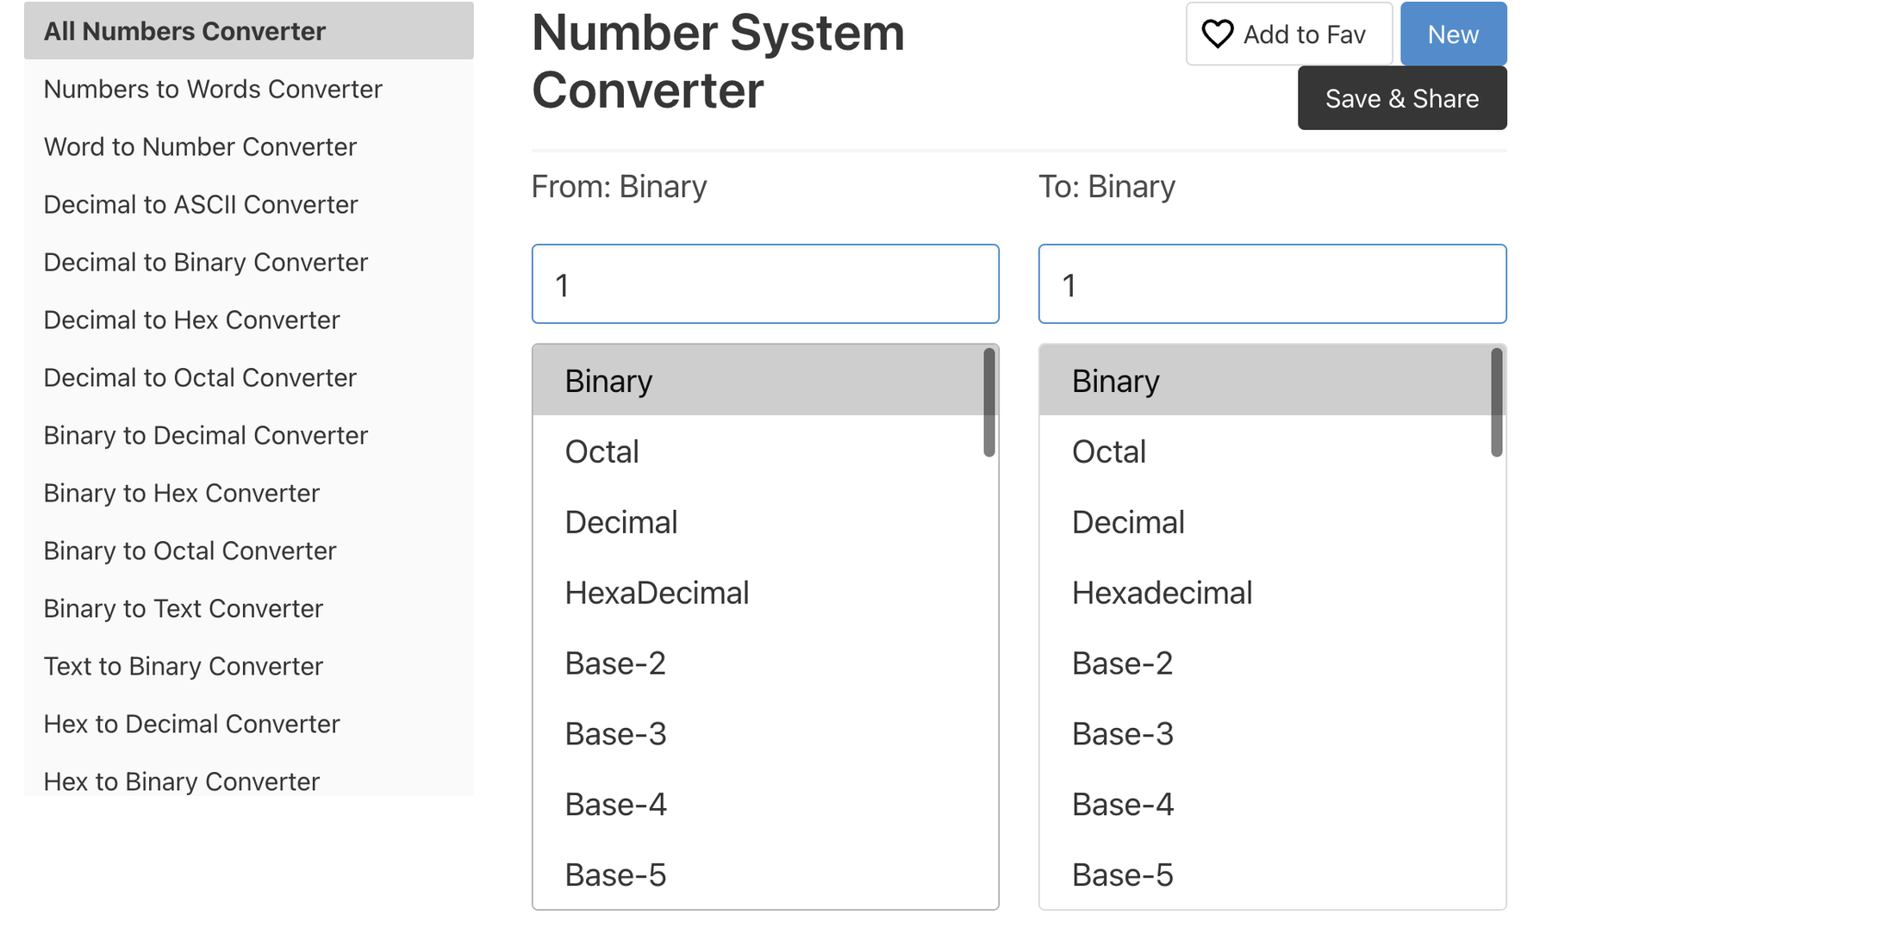
Task: Open Decimal to ASCII Converter link
Action: pyautogui.click(x=201, y=204)
